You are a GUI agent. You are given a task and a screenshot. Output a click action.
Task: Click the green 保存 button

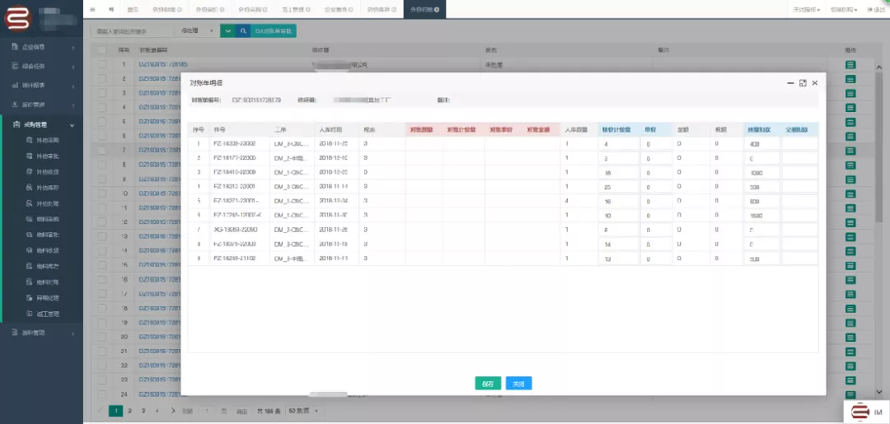[488, 384]
